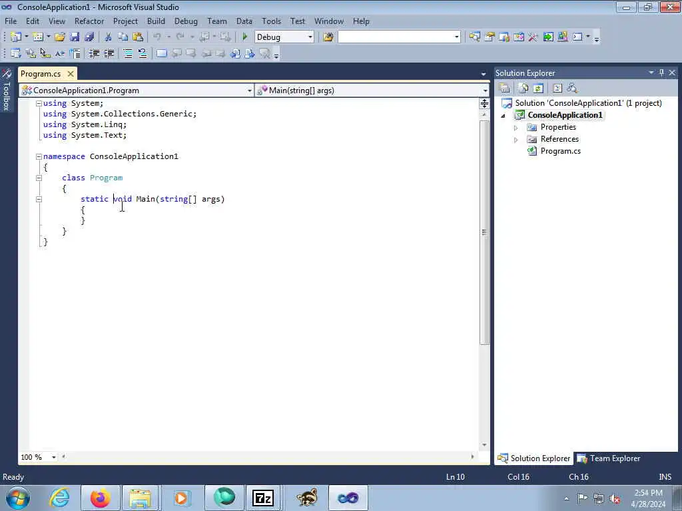Image resolution: width=682 pixels, height=511 pixels.
Task: Click the Open File folder icon
Action: (59, 37)
